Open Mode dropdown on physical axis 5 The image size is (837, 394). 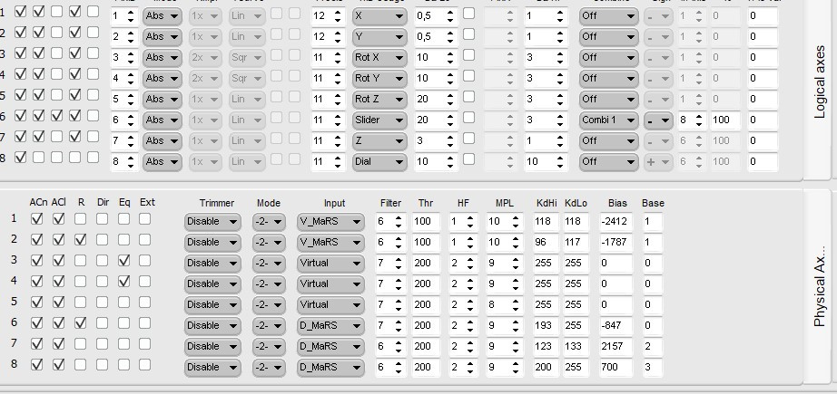pos(269,304)
